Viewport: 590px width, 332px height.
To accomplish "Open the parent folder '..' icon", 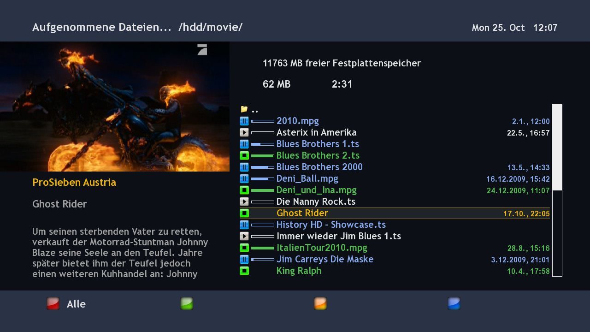I will pyautogui.click(x=244, y=110).
